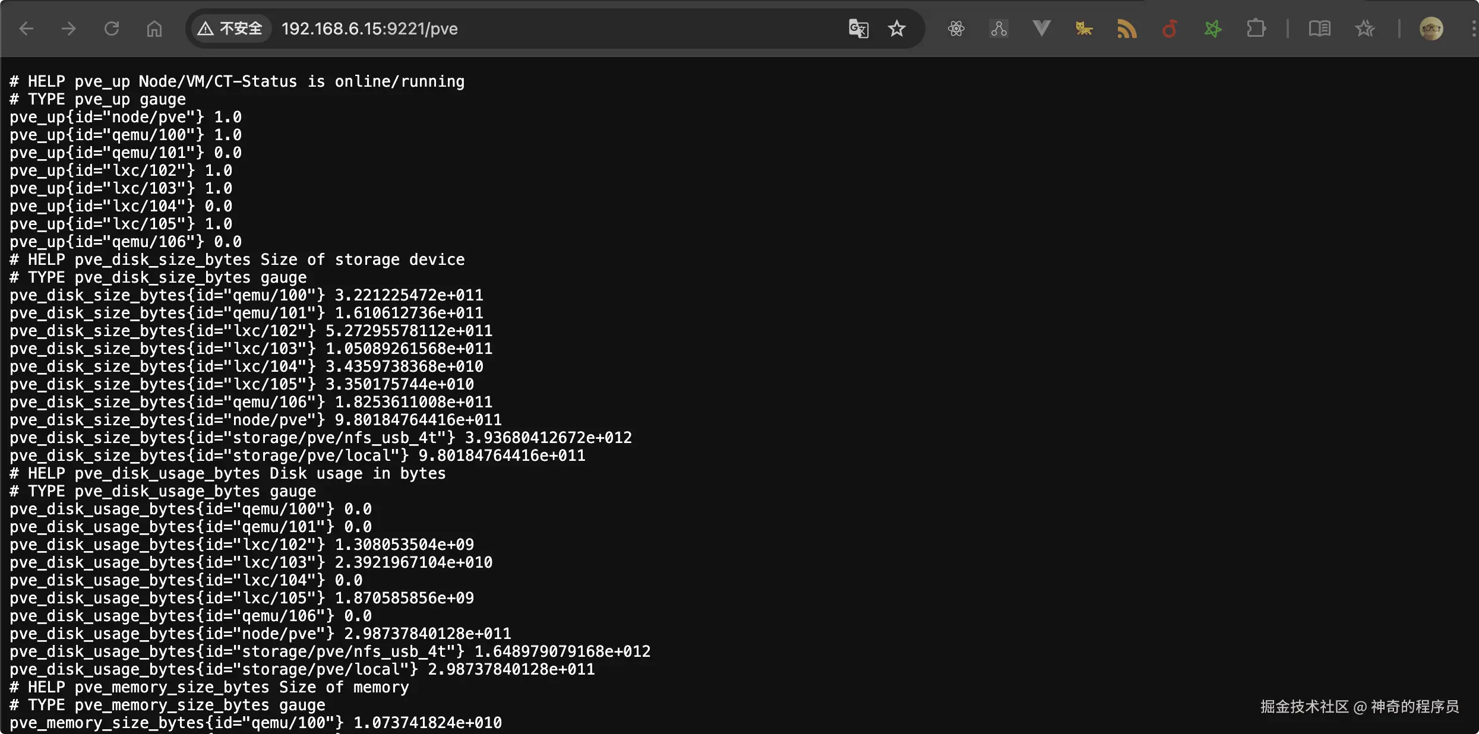
Task: Click the browser back arrow
Action: [x=26, y=29]
